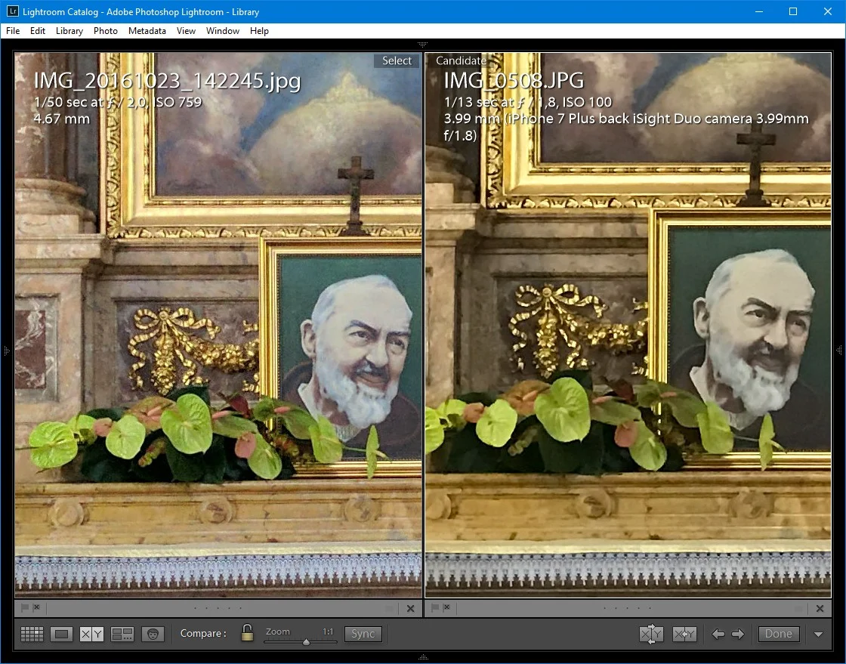846x664 pixels.
Task: Click the 'Candidate' pane label
Action: coord(461,61)
